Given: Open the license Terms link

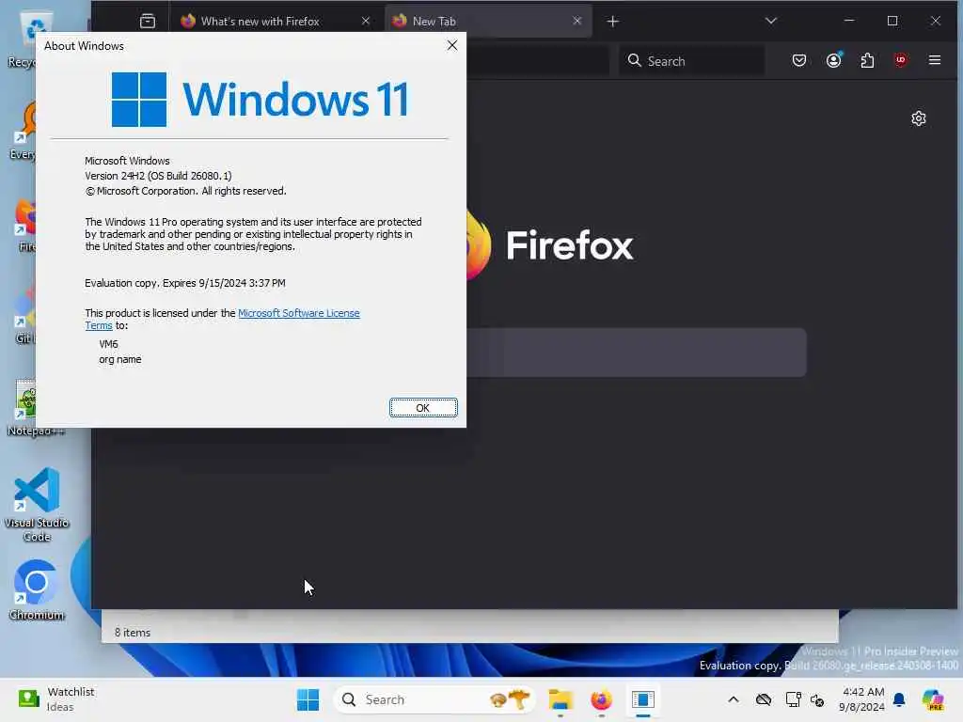Looking at the screenshot, I should (x=98, y=325).
